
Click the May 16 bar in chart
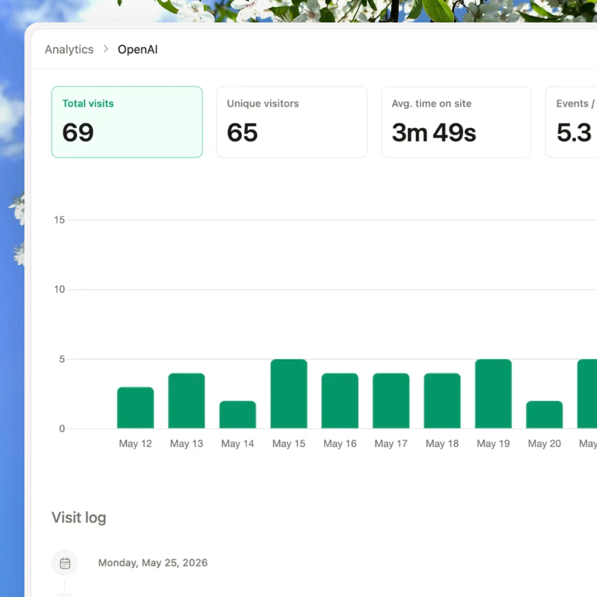pos(340,400)
